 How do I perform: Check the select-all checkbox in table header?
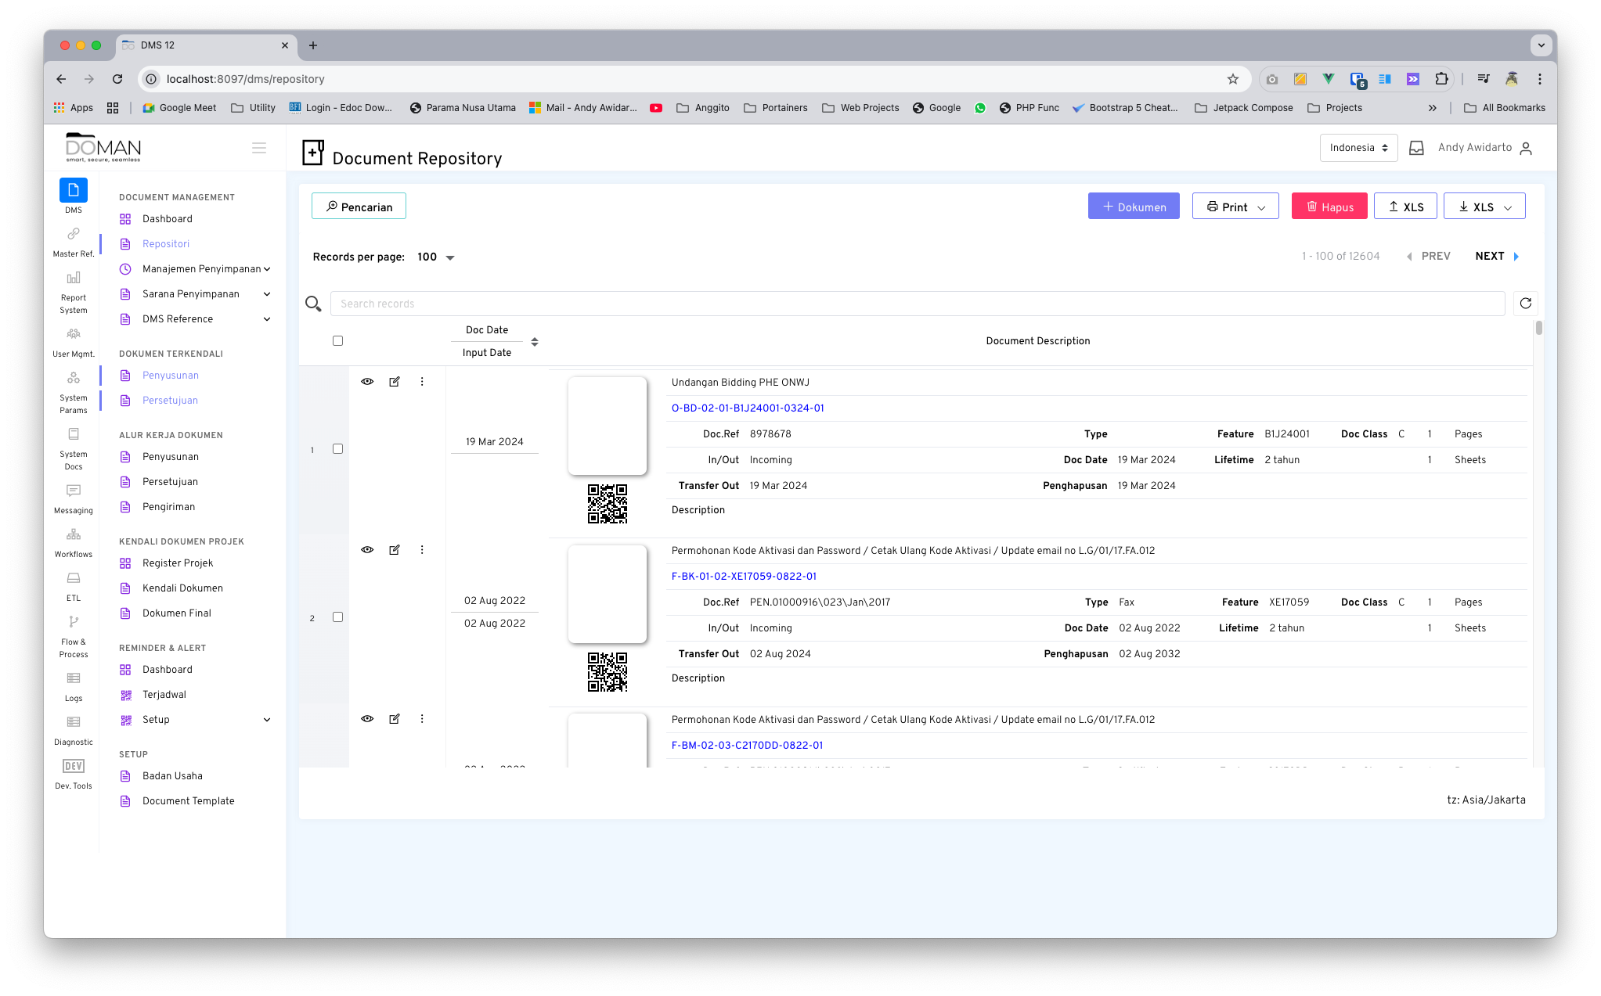[x=337, y=340]
